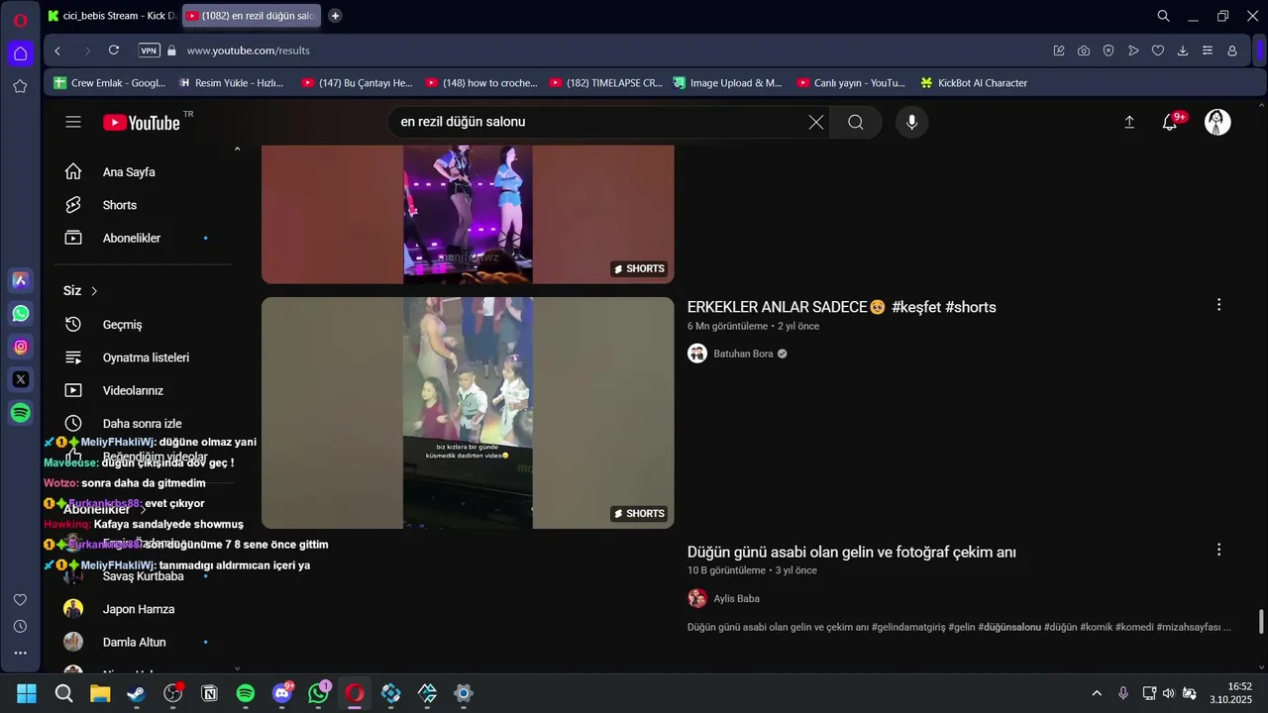The image size is (1268, 713).
Task: Open Notion from the taskbar
Action: pos(209,693)
